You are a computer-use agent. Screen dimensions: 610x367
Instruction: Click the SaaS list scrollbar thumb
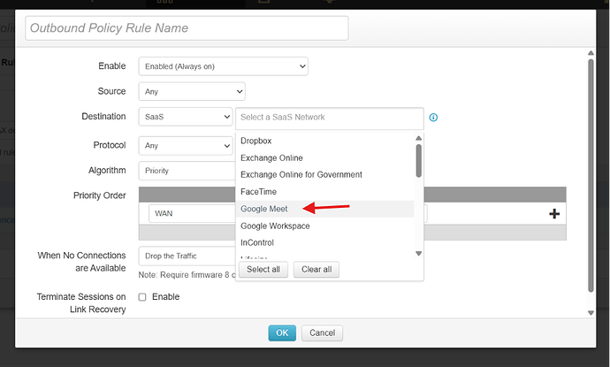click(418, 161)
